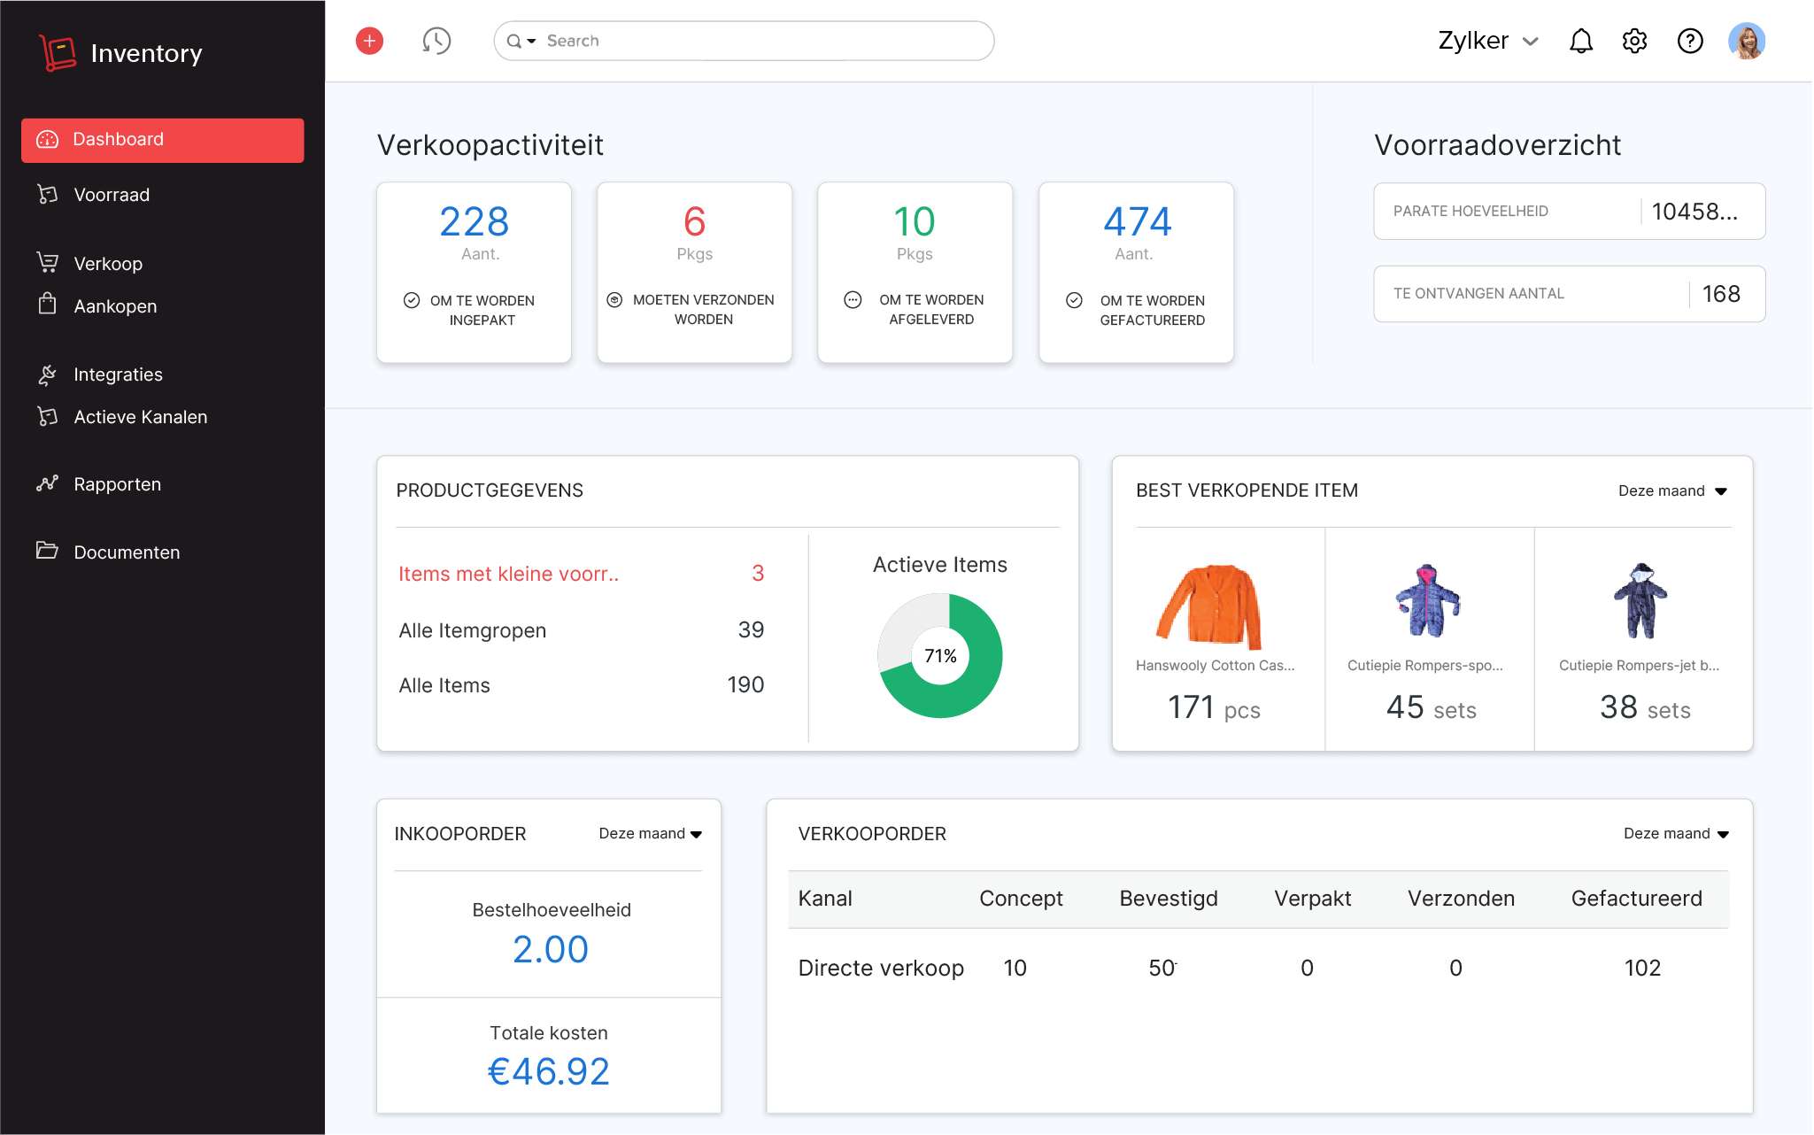The image size is (1814, 1135).
Task: Click Items met kleine voorraad link
Action: click(x=508, y=574)
